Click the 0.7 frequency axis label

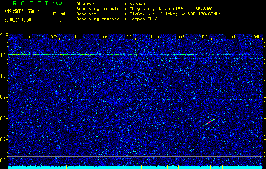pos(3,139)
